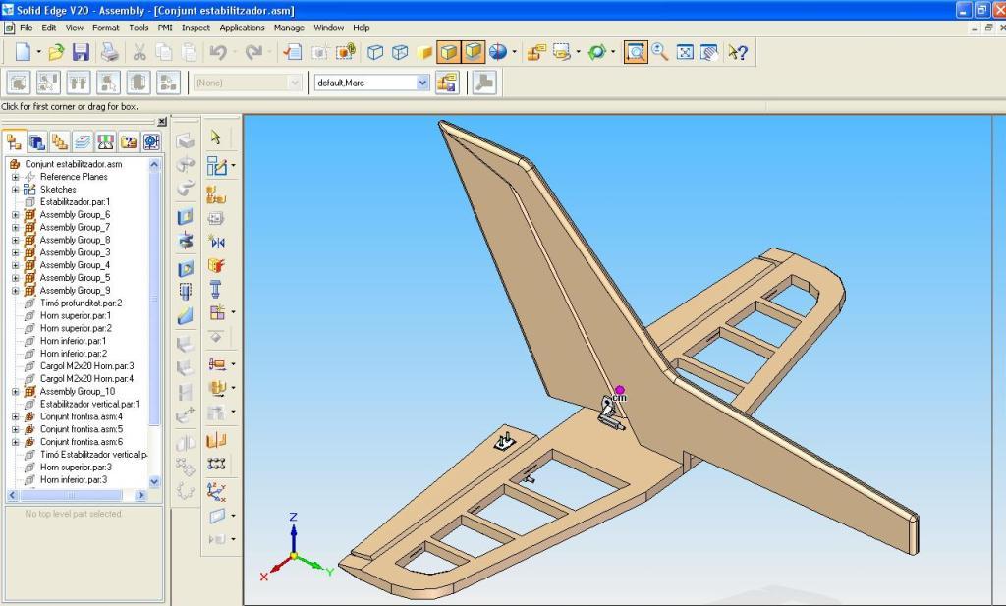
Task: Activate the Fit view icon
Action: click(x=686, y=52)
